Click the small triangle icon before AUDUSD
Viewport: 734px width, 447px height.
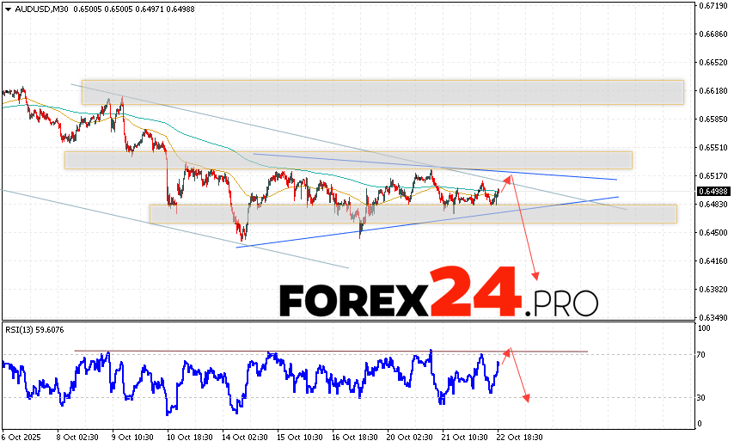(x=7, y=8)
